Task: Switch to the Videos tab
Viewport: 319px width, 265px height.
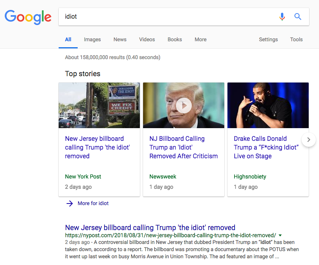Action: (x=147, y=40)
